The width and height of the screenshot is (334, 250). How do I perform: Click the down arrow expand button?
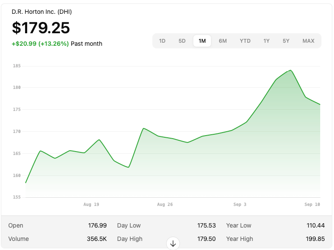[x=173, y=244]
